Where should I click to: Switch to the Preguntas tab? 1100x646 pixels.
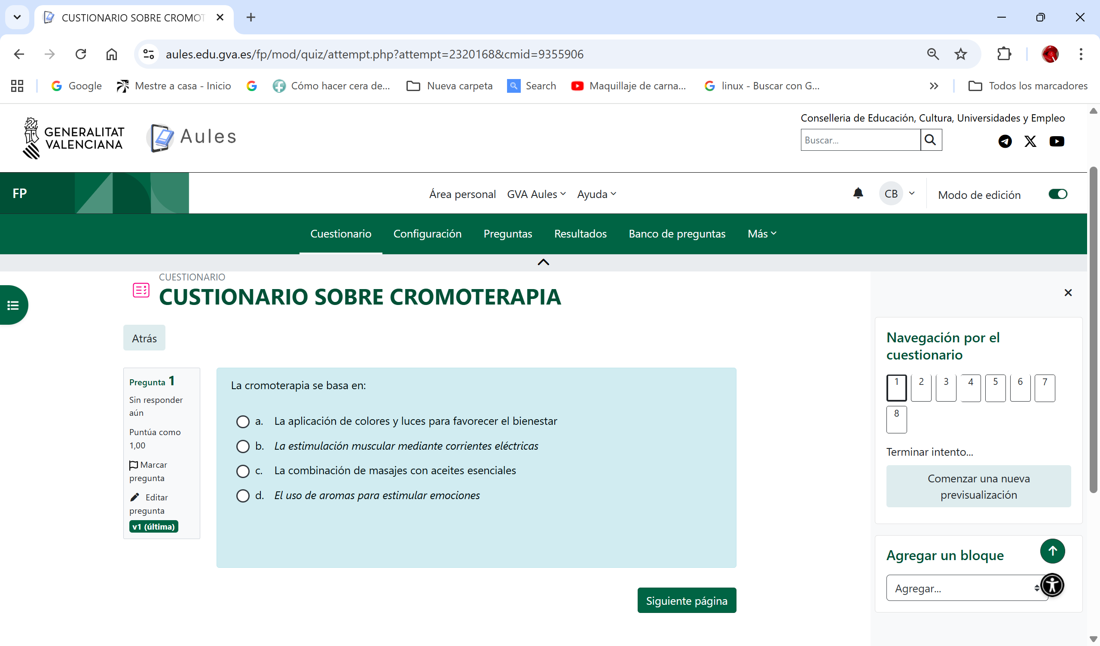[507, 234]
